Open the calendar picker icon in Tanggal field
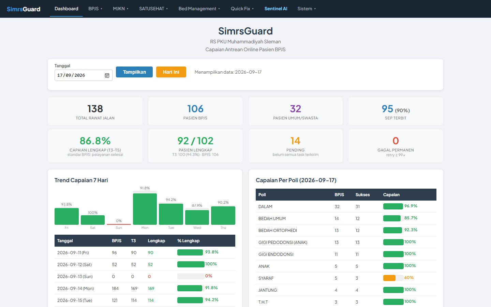Viewport: 491px width, 307px height. click(107, 75)
